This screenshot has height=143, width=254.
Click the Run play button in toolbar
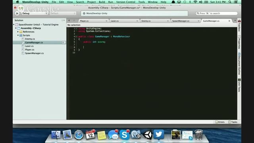pyautogui.click(x=17, y=13)
